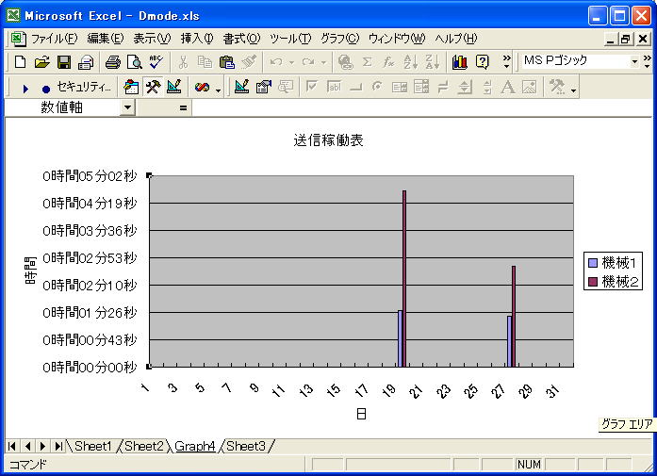Expand formatting toolbar more-buttons chevron
The height and width of the screenshot is (476, 657).
648,62
